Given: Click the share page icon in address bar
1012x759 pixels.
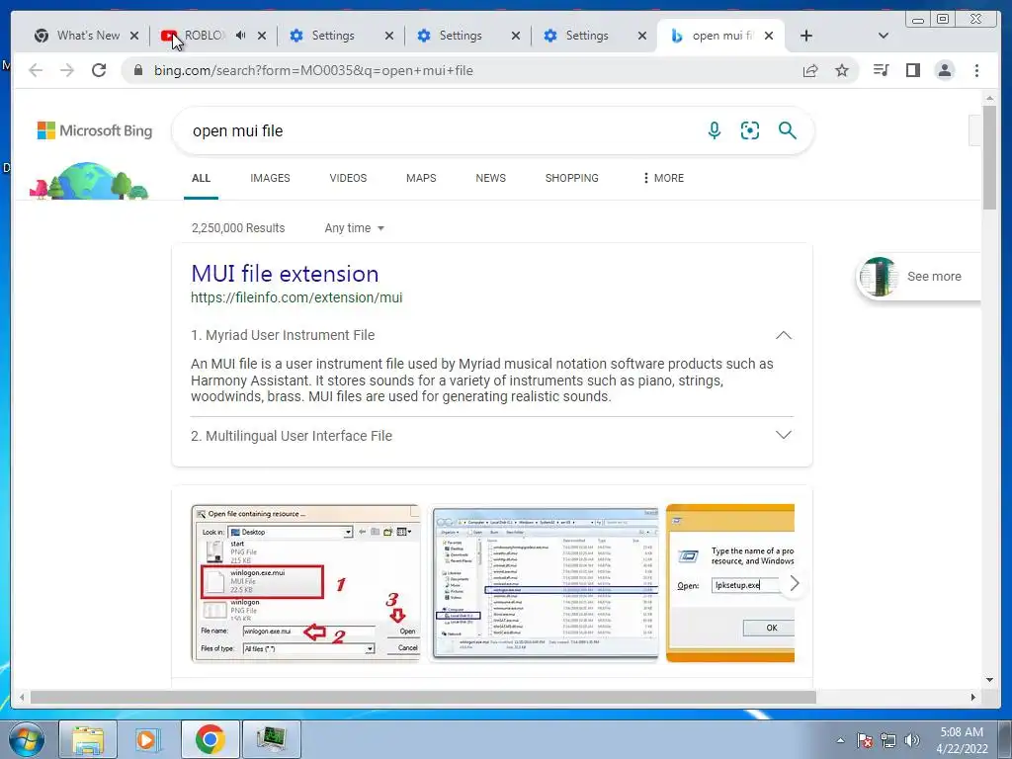Looking at the screenshot, I should click(x=810, y=70).
